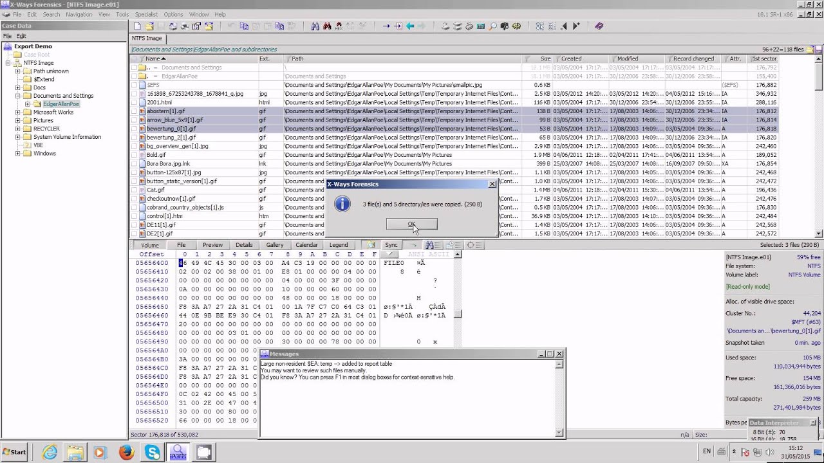Image resolution: width=824 pixels, height=463 pixels.
Task: Expand the Pictures folder node
Action: coord(18,121)
